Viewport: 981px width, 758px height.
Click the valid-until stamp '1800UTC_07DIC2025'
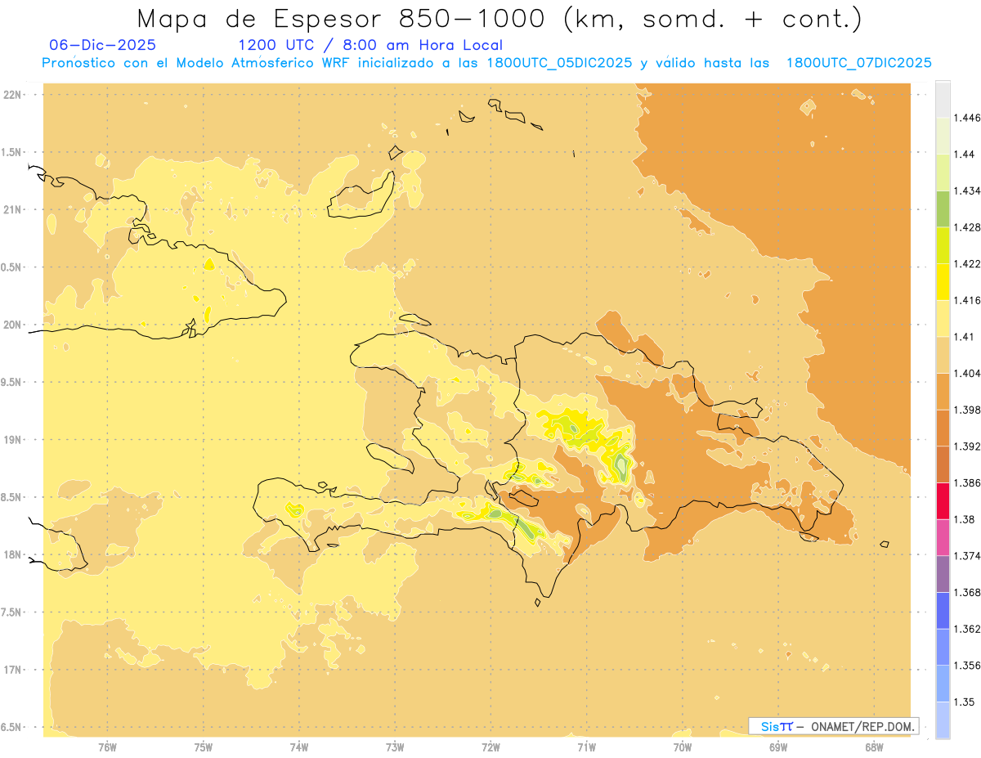click(x=858, y=63)
